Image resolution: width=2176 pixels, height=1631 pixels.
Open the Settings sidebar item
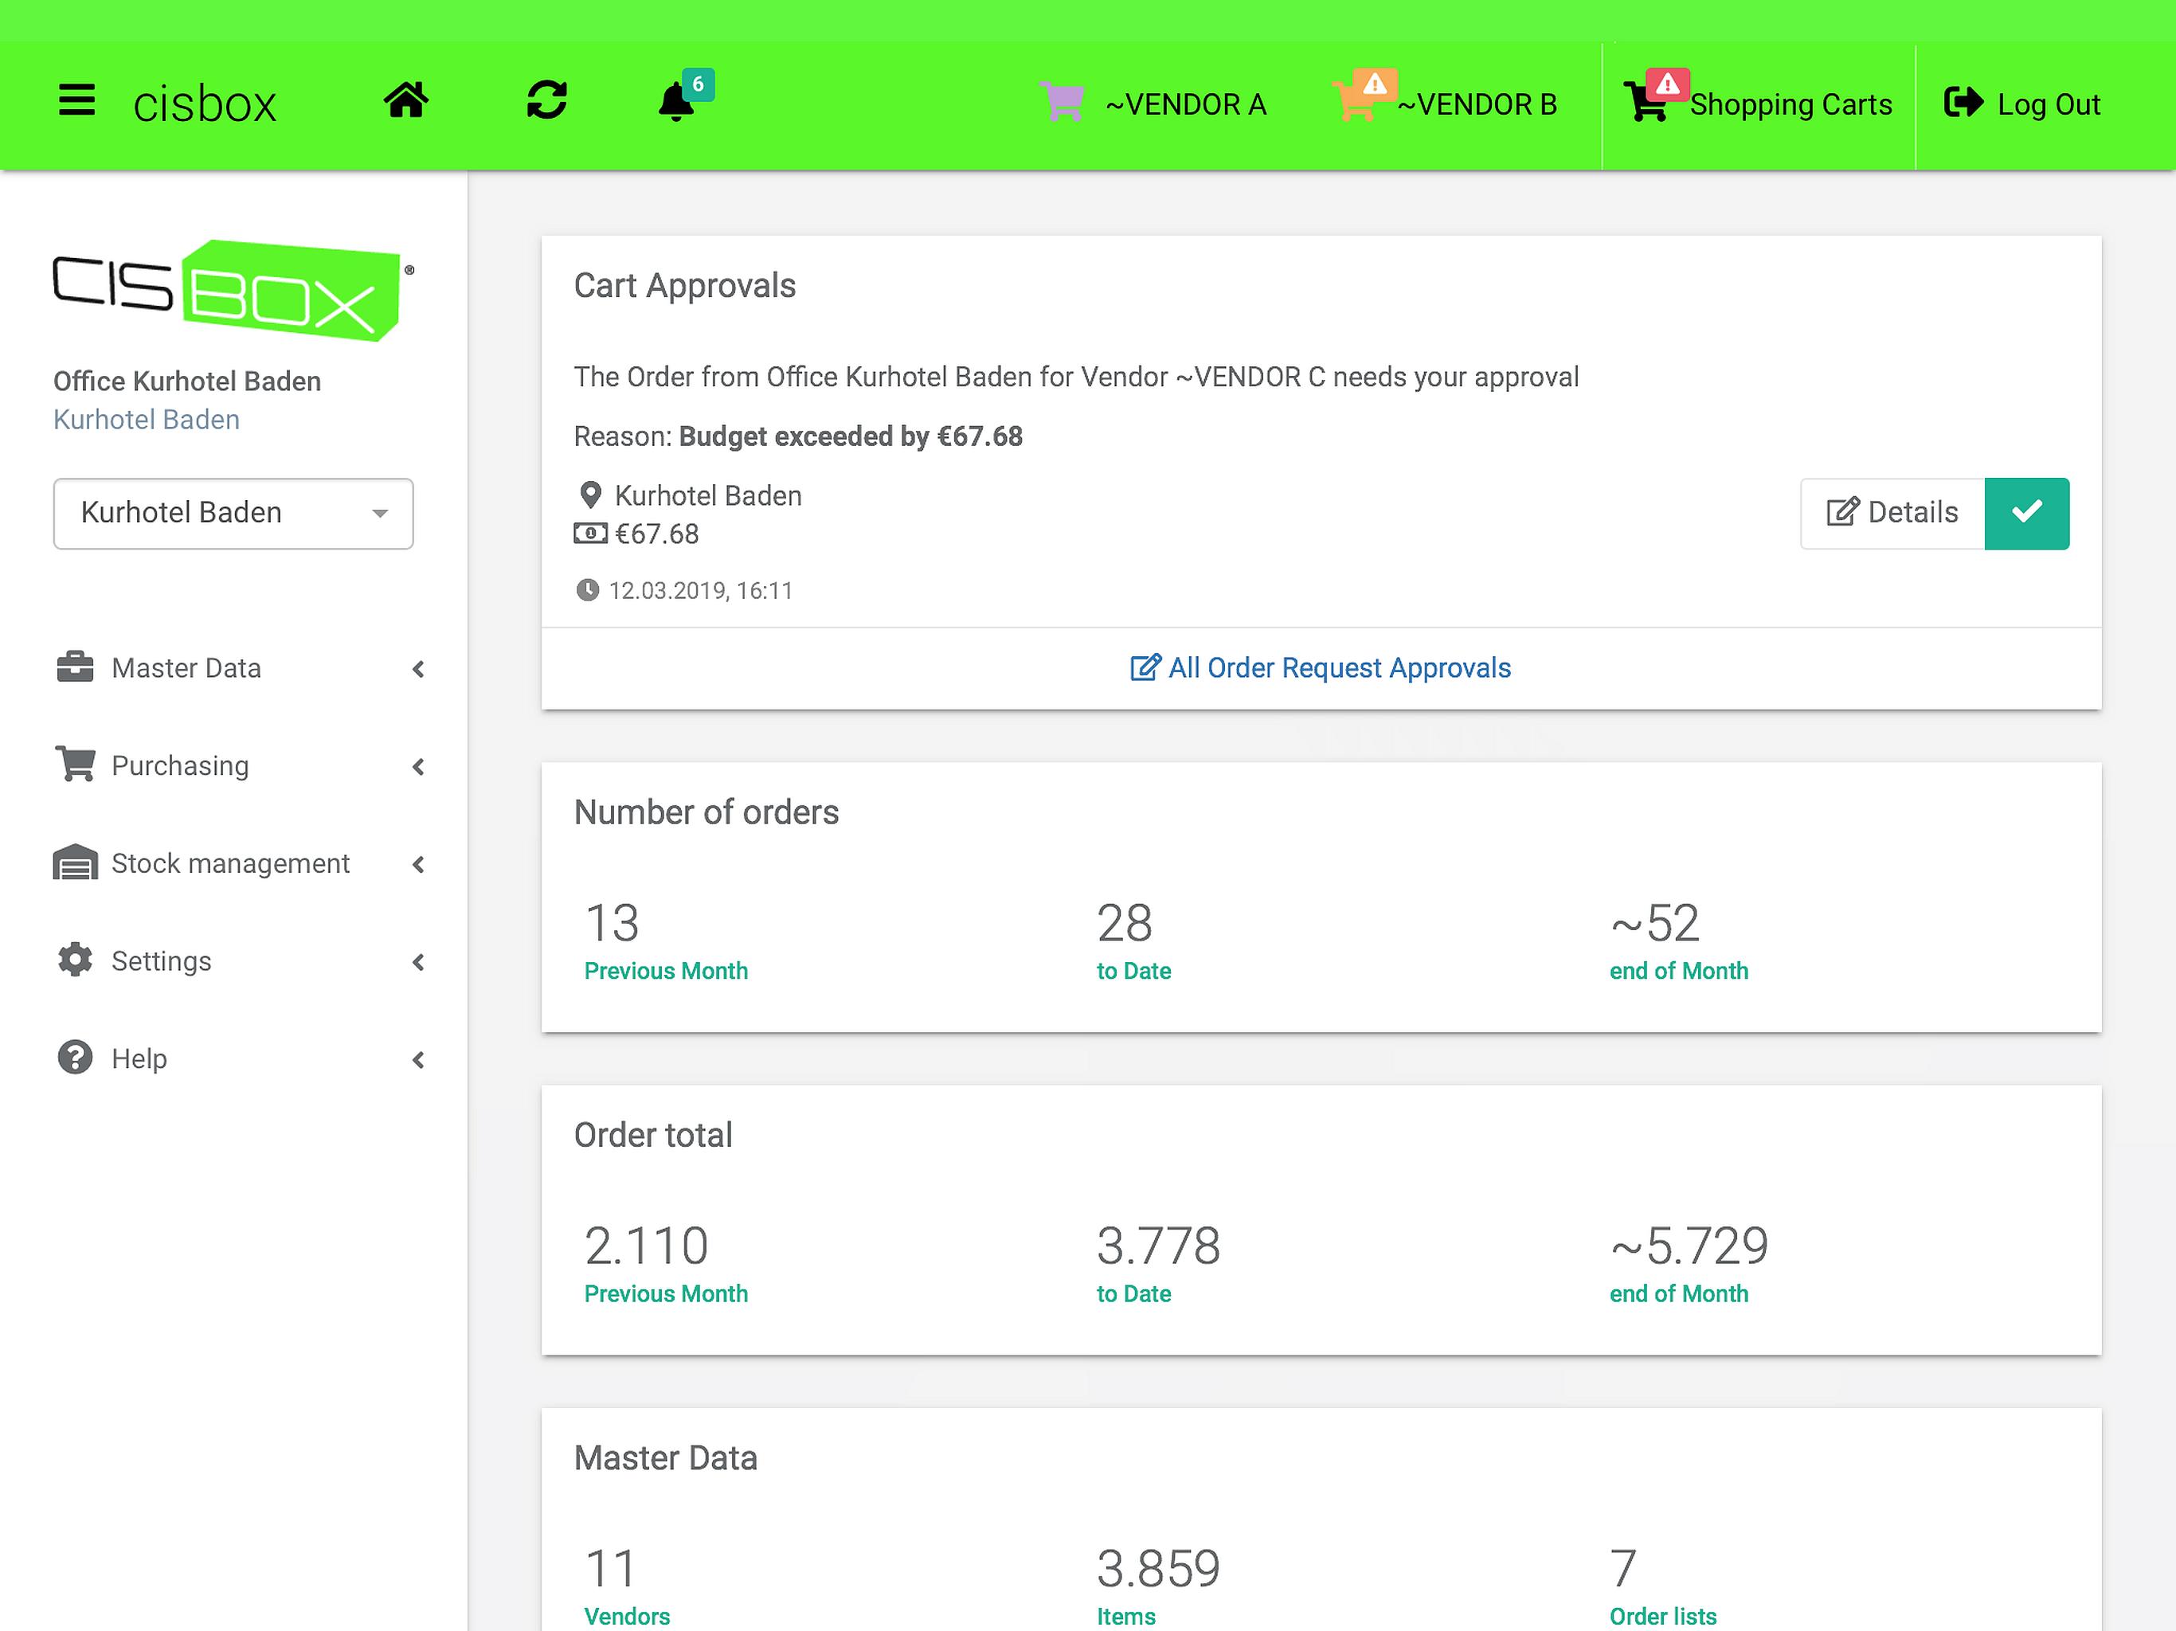[x=162, y=961]
